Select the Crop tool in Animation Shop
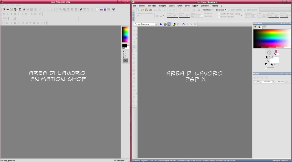This screenshot has height=162, width=292. pos(15,23)
